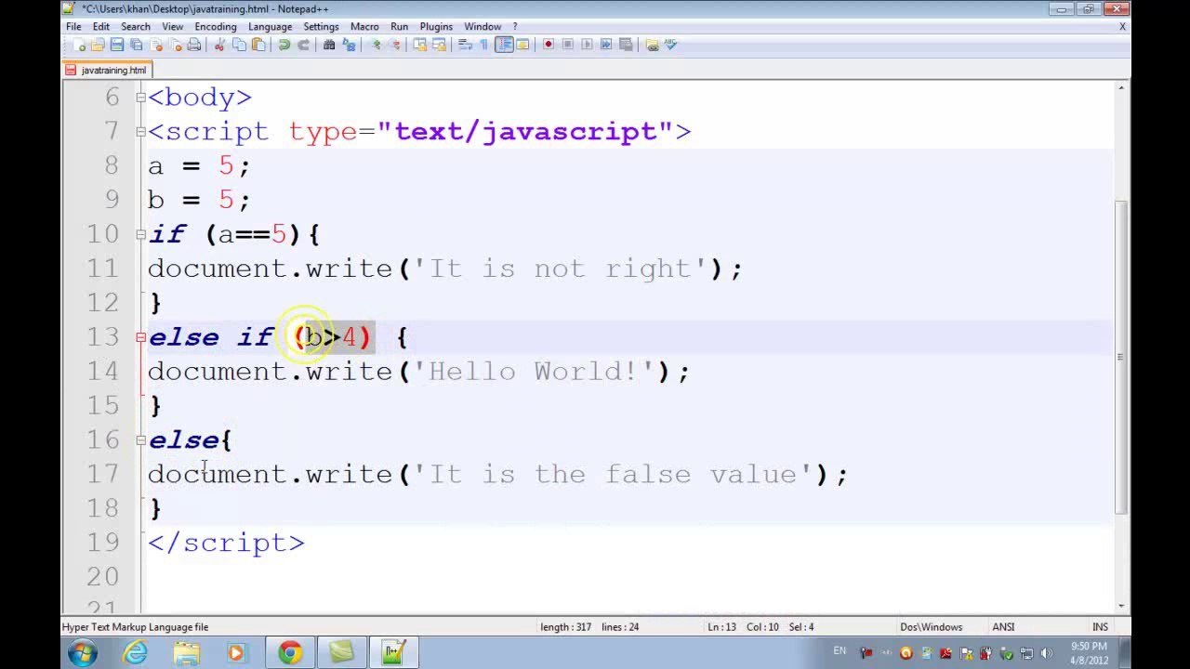Print the document with the Print icon
The height and width of the screenshot is (669, 1190).
(194, 45)
